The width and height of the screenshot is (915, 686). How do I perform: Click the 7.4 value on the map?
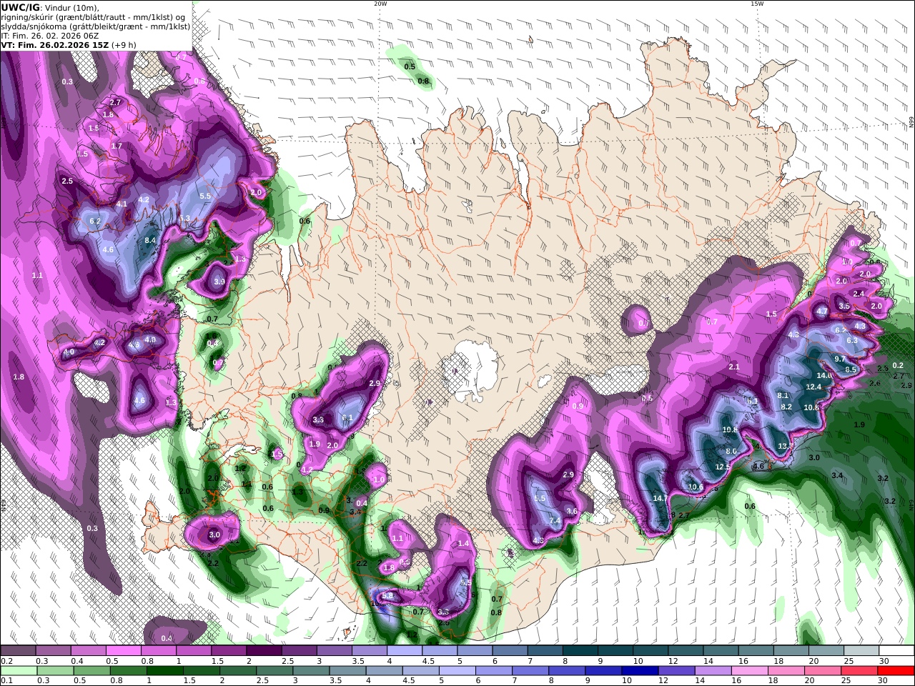click(x=555, y=521)
